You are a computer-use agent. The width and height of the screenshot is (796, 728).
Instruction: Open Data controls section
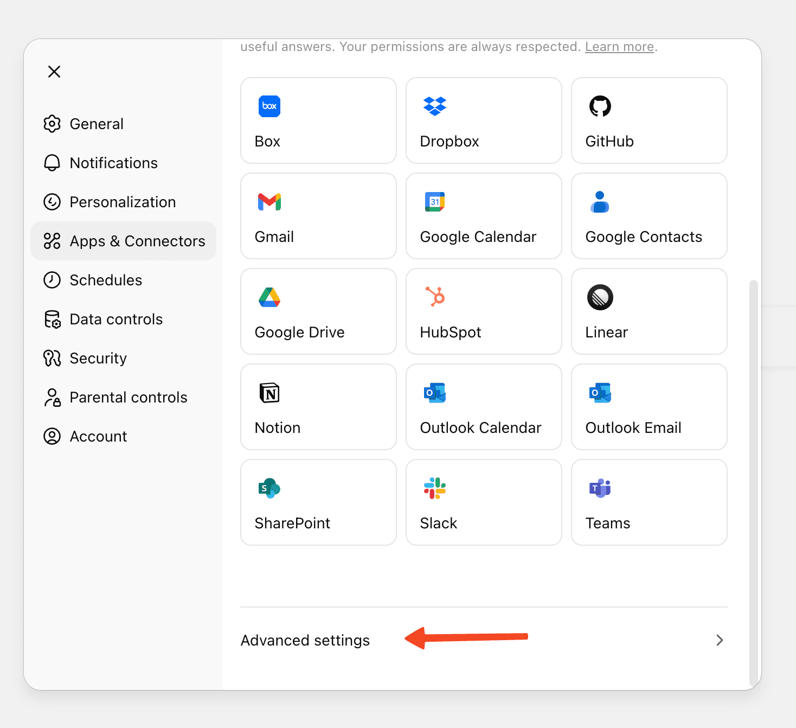click(123, 319)
